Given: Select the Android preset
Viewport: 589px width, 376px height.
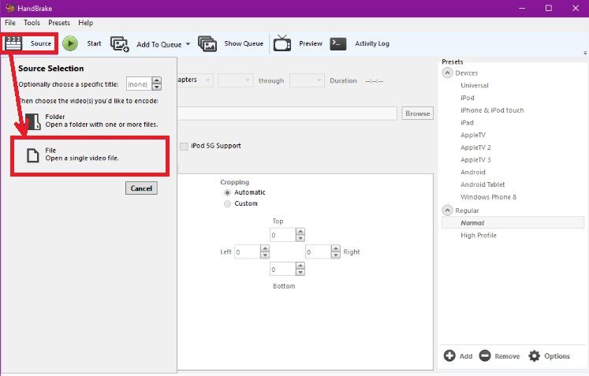Looking at the screenshot, I should (473, 172).
